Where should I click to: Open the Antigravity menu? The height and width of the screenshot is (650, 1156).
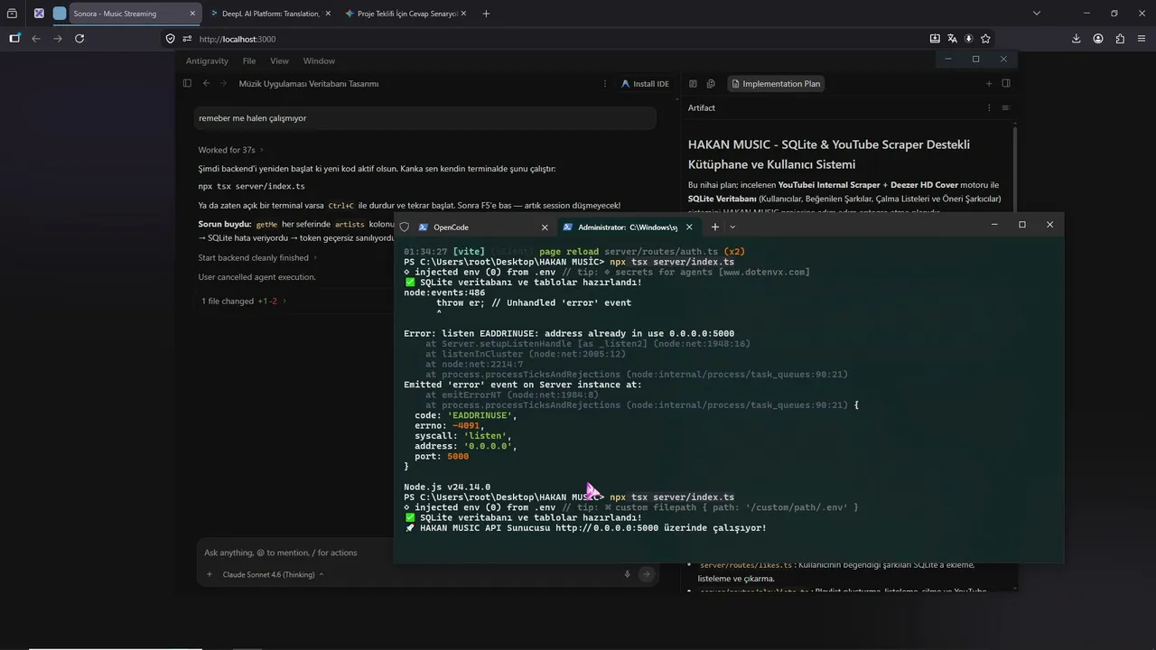click(x=208, y=60)
